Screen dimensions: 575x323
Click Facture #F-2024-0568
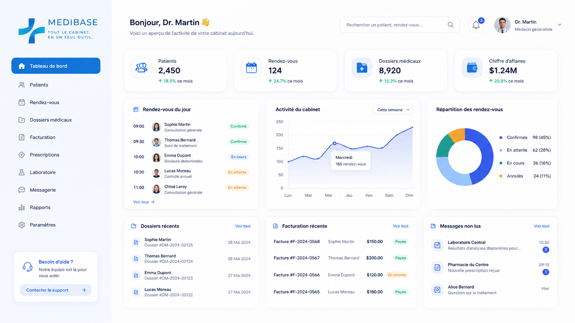click(297, 242)
